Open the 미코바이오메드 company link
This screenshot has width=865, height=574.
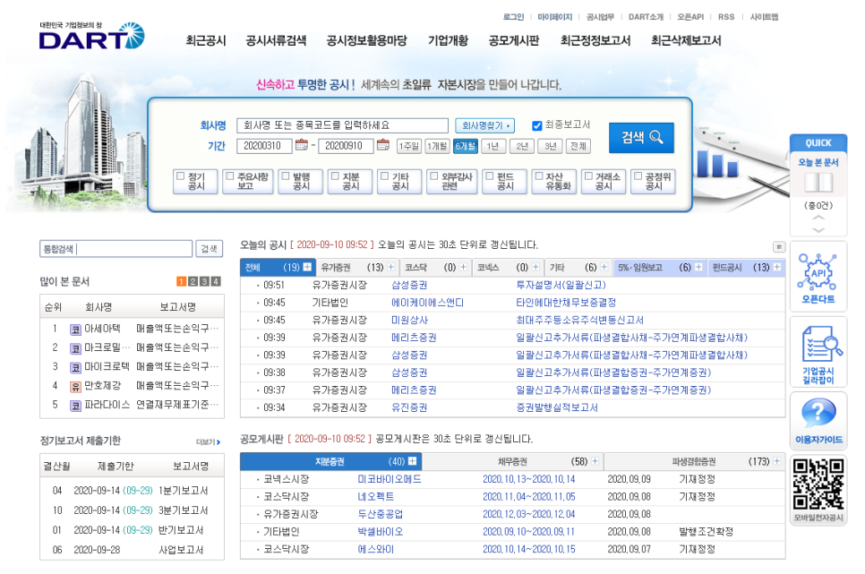click(x=390, y=479)
